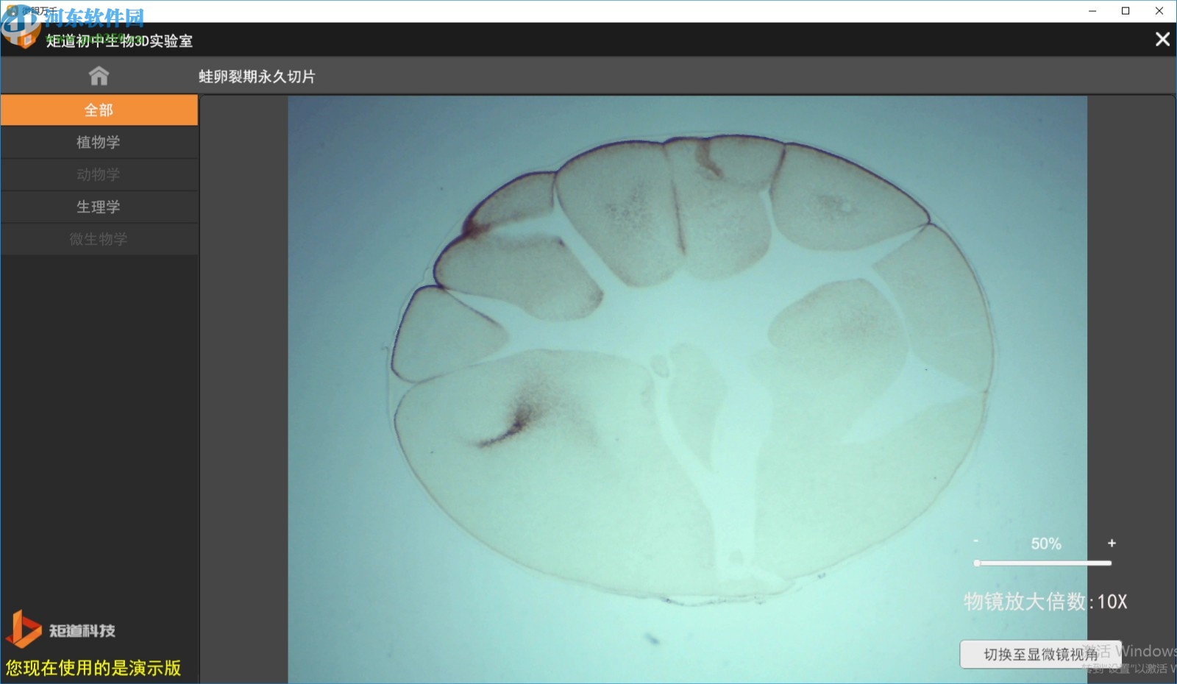Go to the home screen icon
Viewport: 1177px width, 684px height.
[x=99, y=76]
